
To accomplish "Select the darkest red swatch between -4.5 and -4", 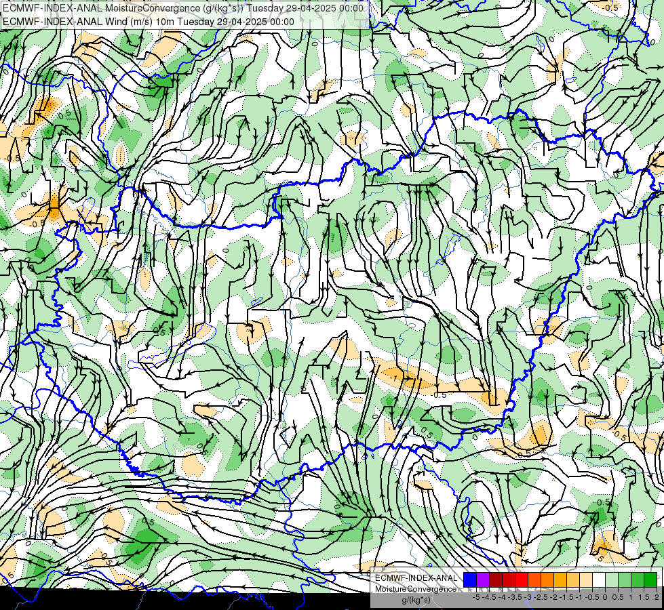I will pos(496,580).
